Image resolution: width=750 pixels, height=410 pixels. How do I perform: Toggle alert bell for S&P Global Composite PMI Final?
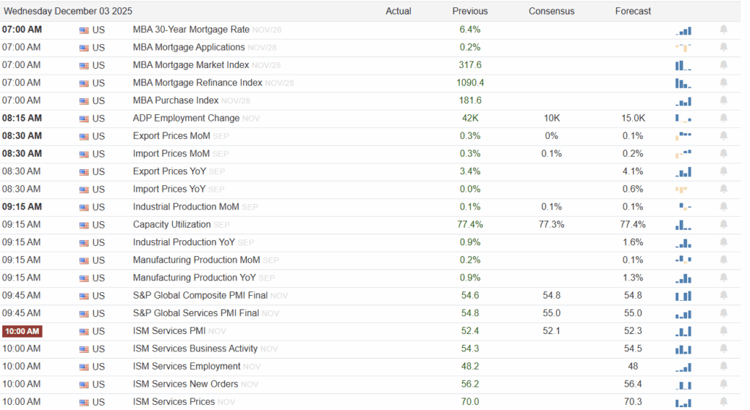coord(724,296)
